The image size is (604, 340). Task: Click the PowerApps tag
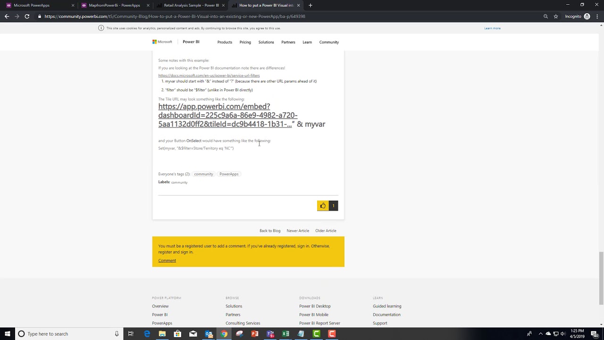click(229, 174)
